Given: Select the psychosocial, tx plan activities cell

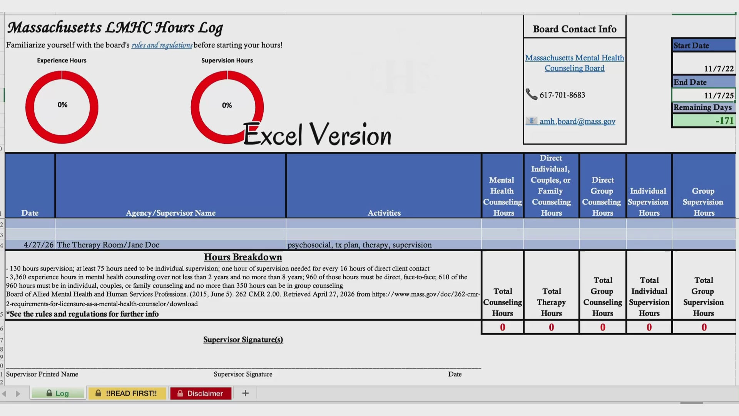Looking at the screenshot, I should click(x=384, y=245).
